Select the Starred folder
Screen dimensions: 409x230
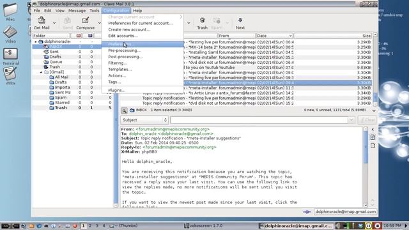(x=62, y=102)
